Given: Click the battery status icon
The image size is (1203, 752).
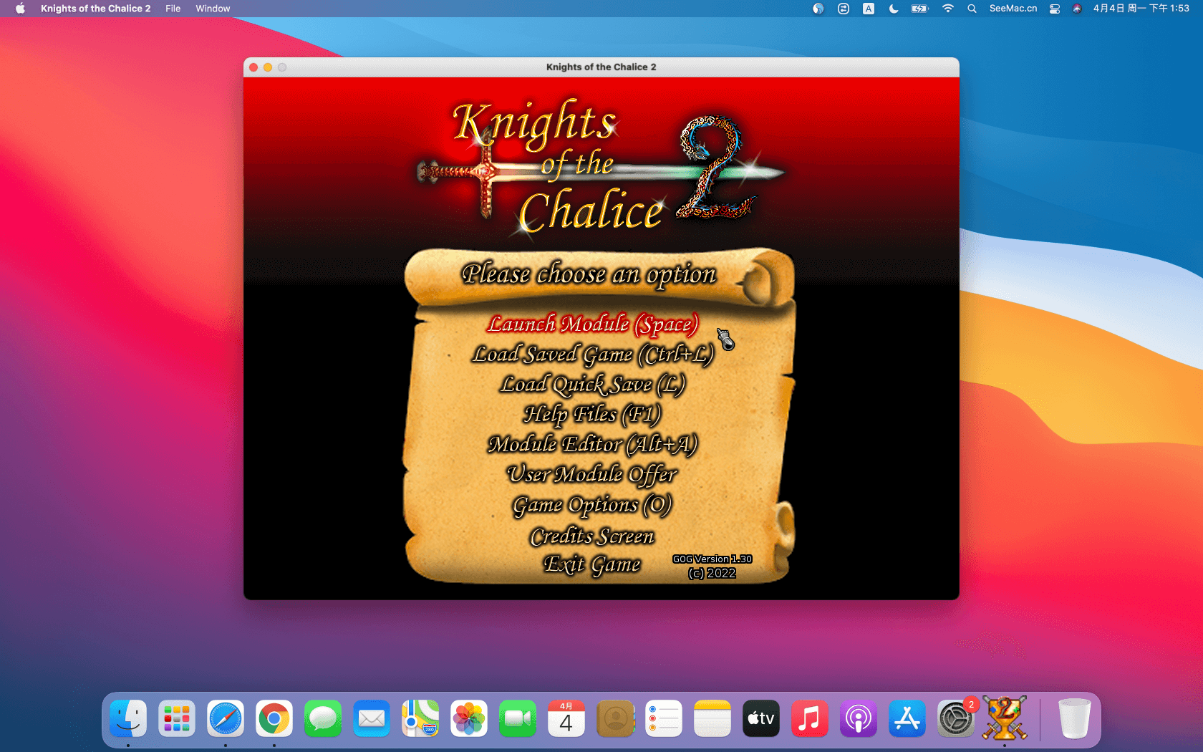Looking at the screenshot, I should tap(919, 9).
